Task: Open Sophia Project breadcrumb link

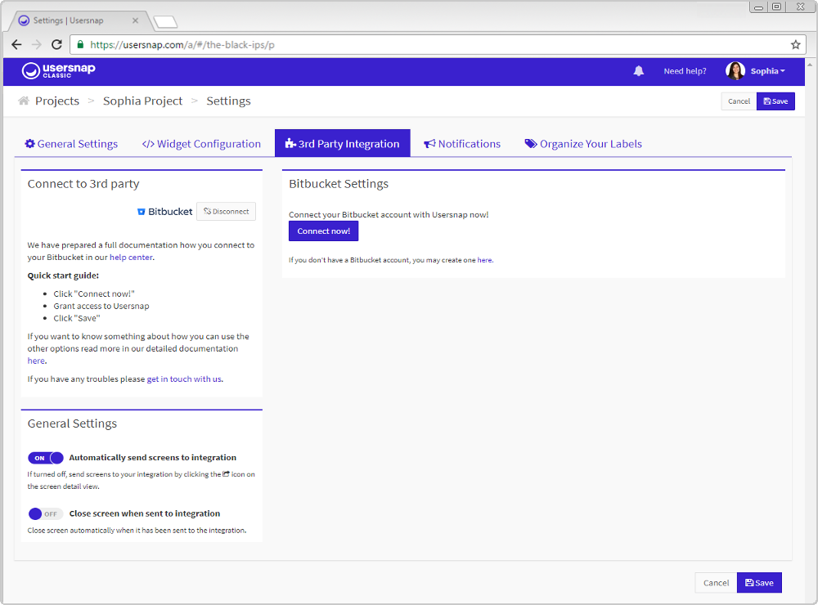Action: [x=142, y=101]
